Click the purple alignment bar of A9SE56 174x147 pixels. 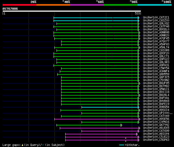[97, 119]
